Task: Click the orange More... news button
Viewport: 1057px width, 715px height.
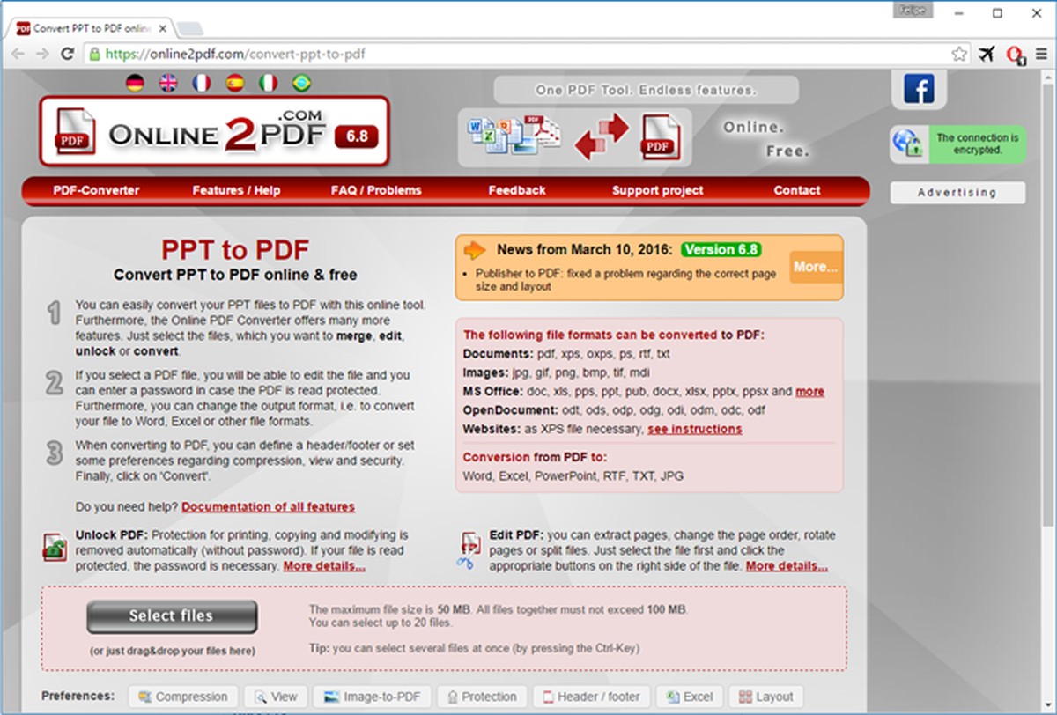Action: coord(815,267)
